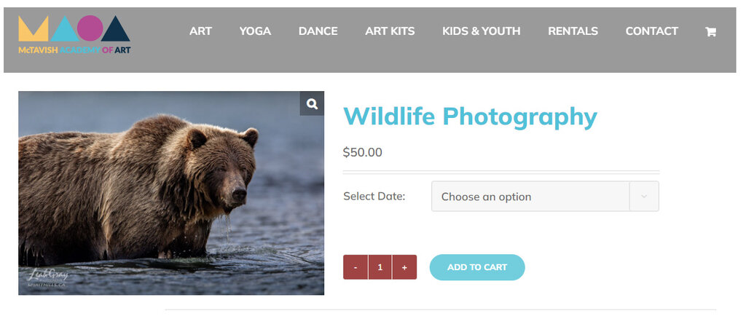
Task: Click the dropdown chevron arrow
Action: (644, 197)
